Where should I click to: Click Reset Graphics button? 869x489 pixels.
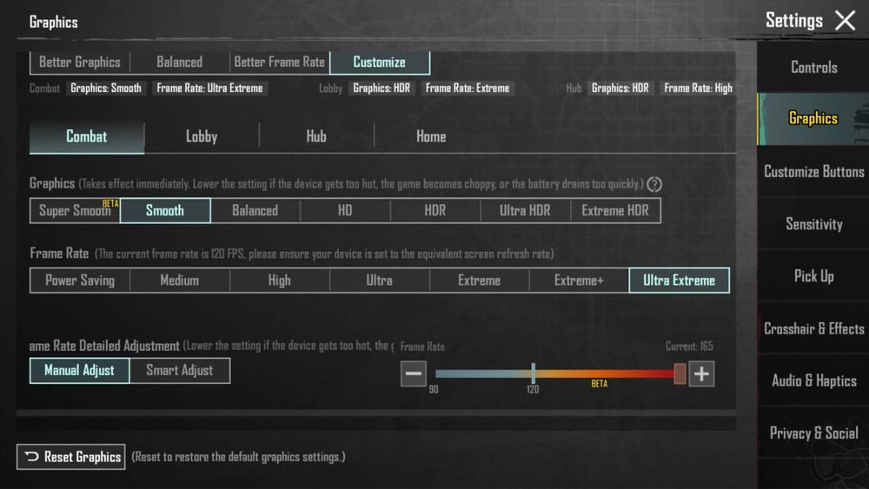pos(71,457)
